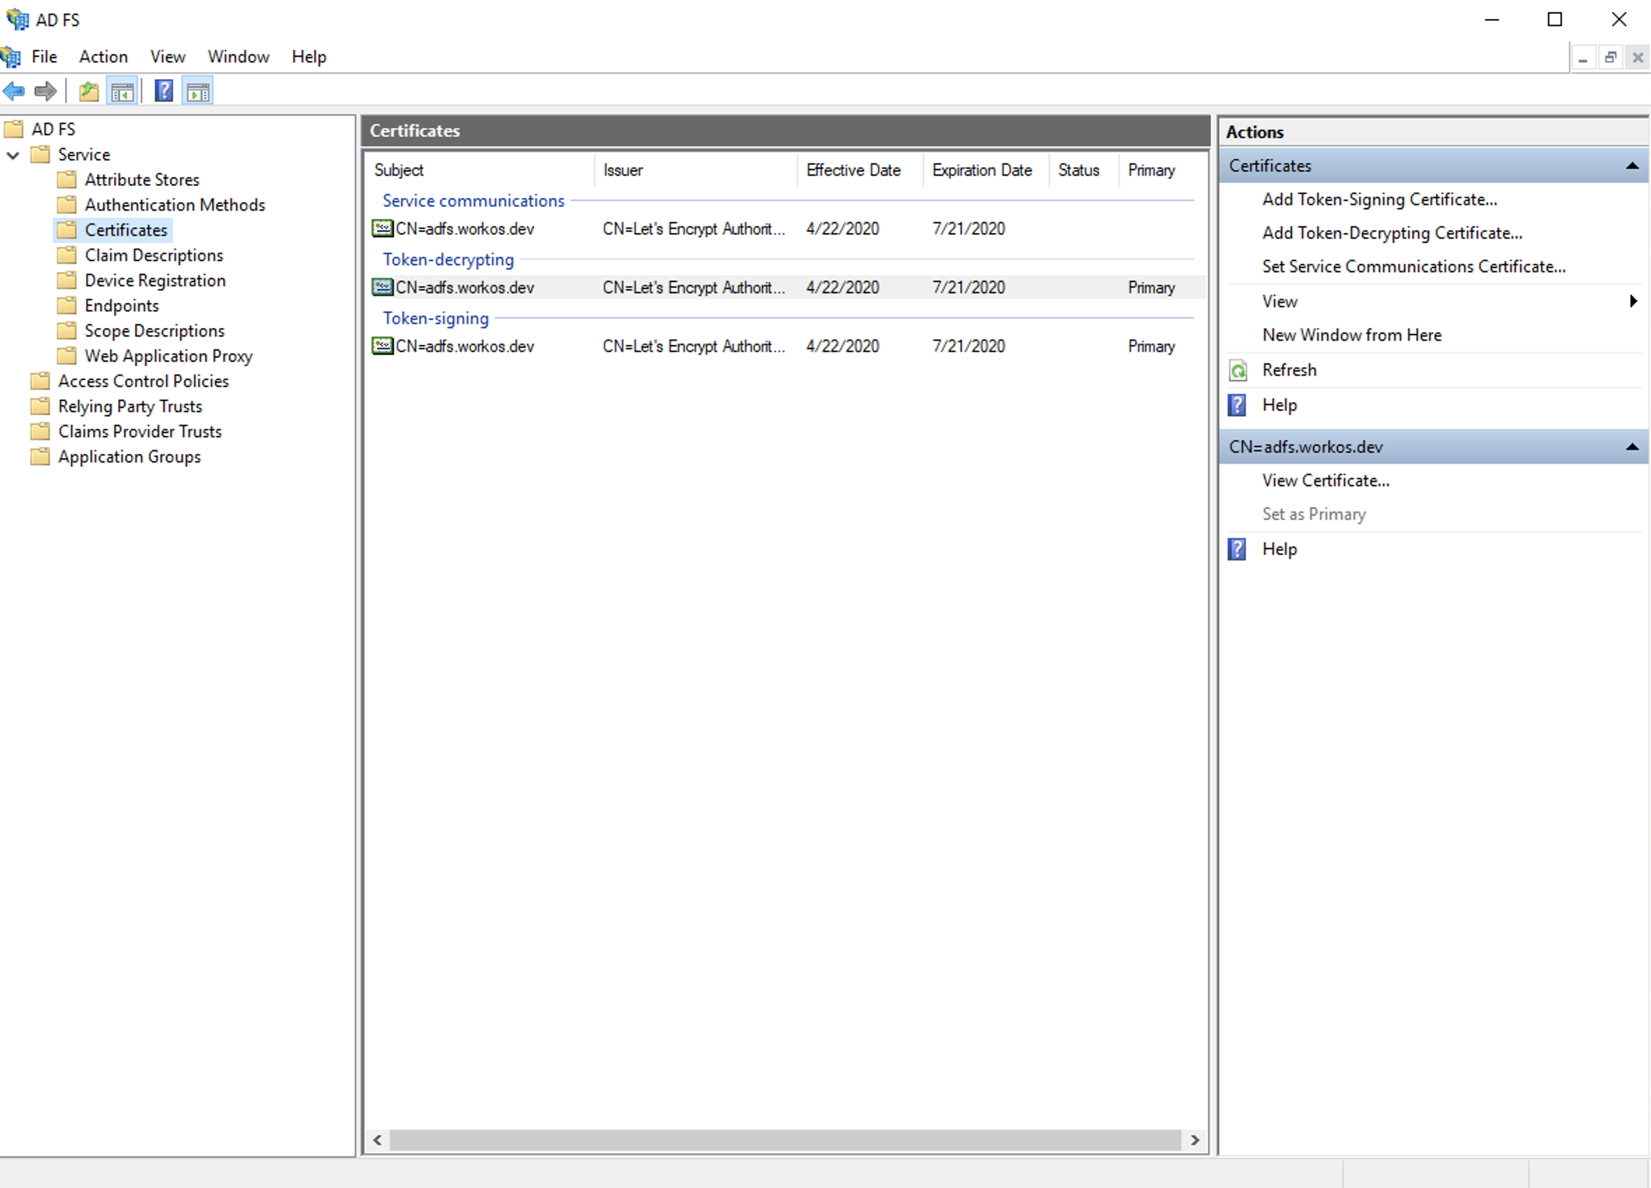Click the Service communications group heading
1651x1188 pixels.
click(x=473, y=201)
